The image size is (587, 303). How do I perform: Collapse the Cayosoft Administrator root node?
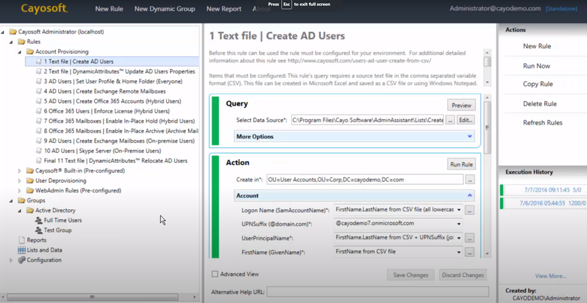click(x=3, y=32)
